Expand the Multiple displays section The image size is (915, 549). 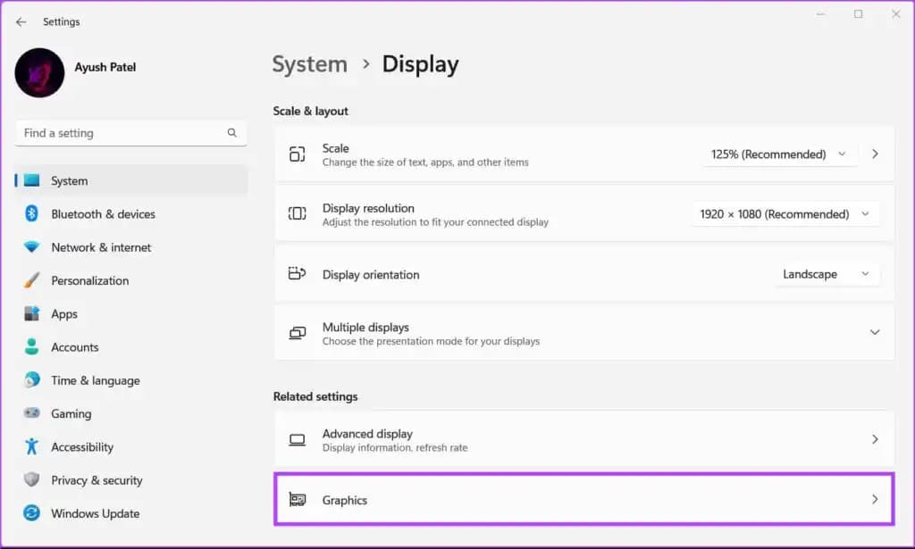coord(874,332)
